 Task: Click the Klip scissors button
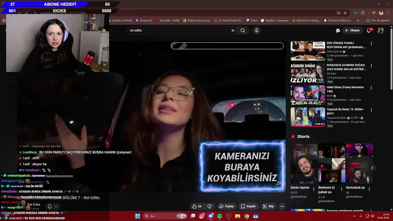268,206
